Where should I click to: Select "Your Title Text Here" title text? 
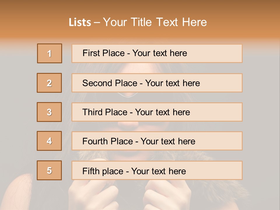point(155,22)
